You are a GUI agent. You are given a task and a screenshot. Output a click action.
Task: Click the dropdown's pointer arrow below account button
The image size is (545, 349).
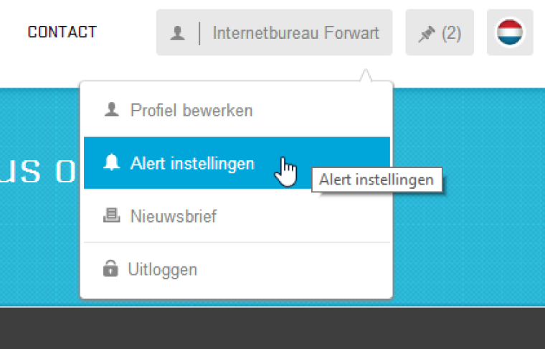pyautogui.click(x=366, y=75)
